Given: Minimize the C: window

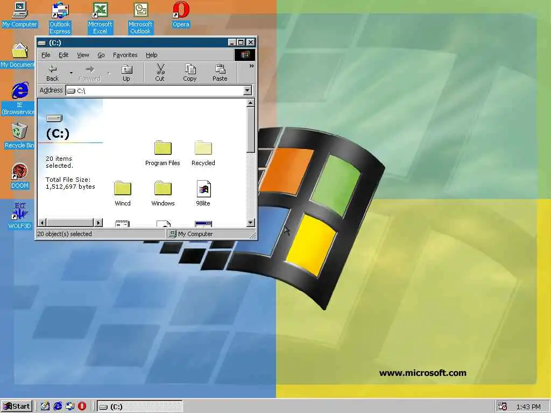Looking at the screenshot, I should (232, 42).
